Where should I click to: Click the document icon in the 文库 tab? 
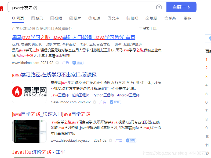(x=109, y=18)
